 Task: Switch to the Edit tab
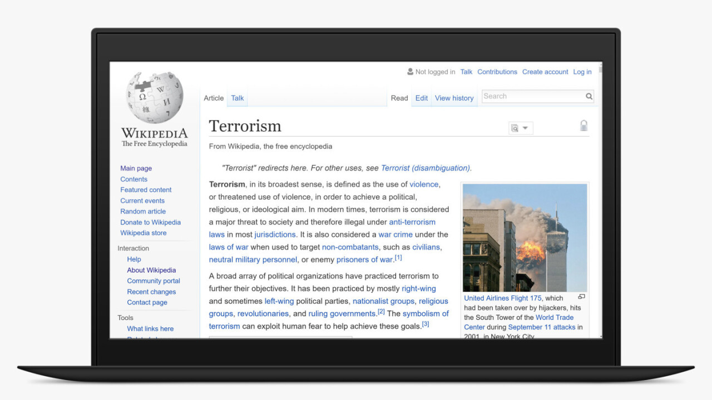(422, 98)
